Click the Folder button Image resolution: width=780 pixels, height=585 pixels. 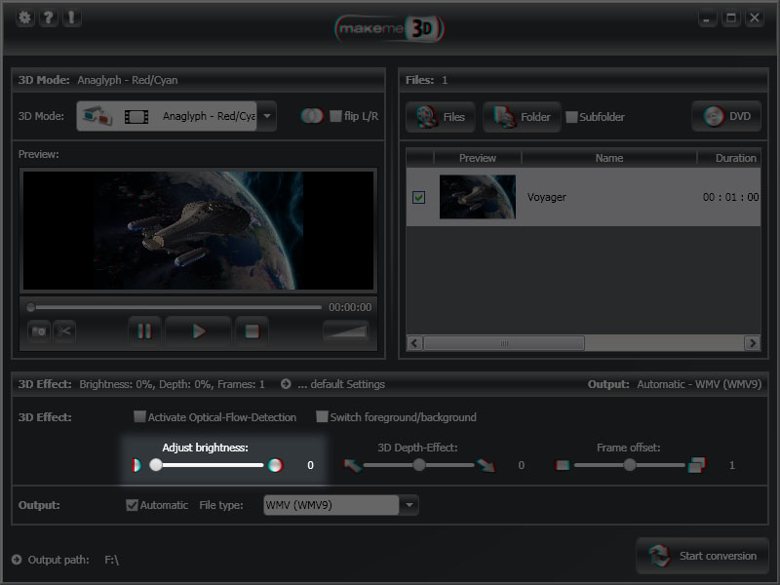point(522,117)
